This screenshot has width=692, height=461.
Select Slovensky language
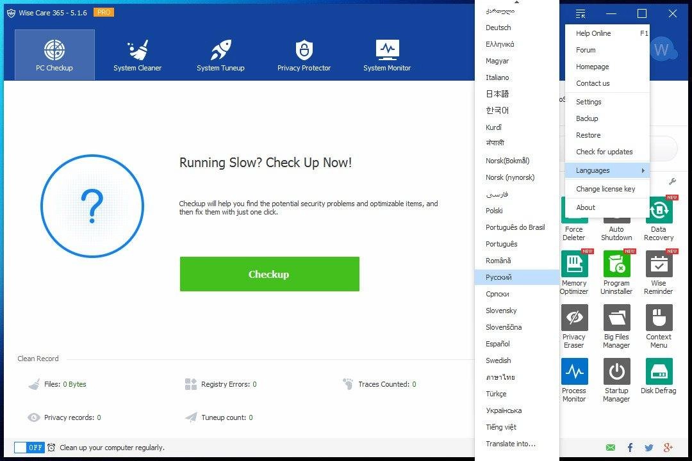coord(517,311)
